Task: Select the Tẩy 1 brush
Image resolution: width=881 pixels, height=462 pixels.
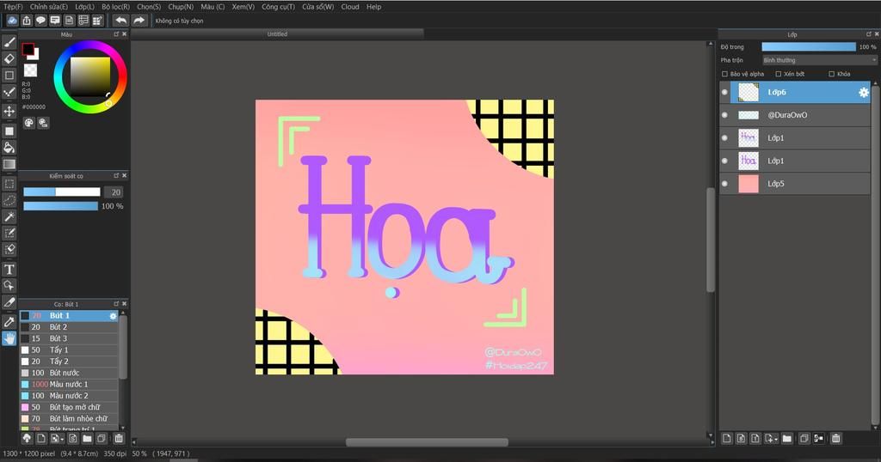Action: tap(69, 350)
